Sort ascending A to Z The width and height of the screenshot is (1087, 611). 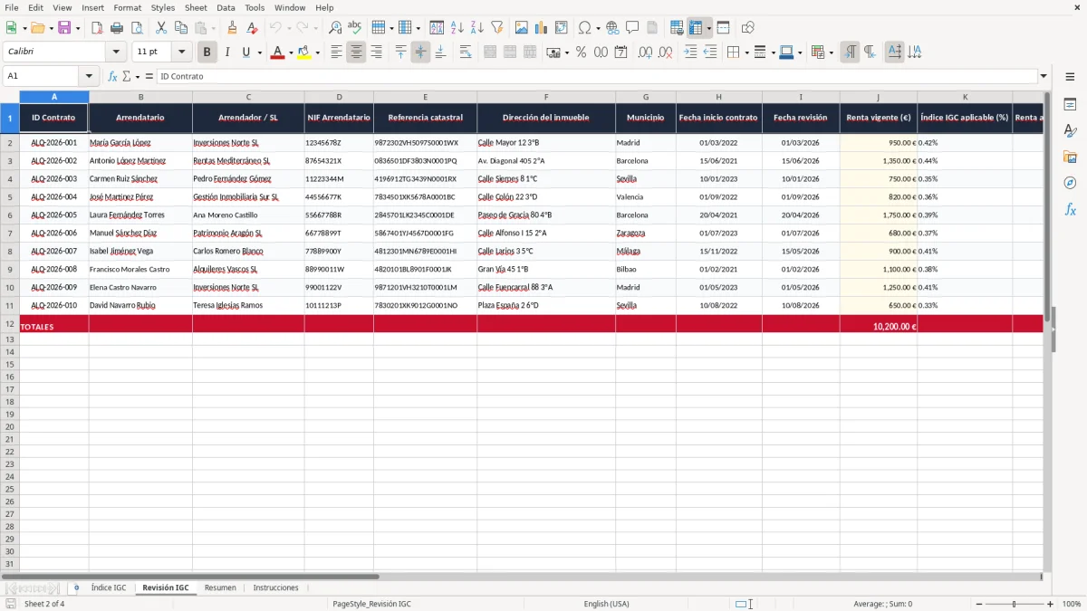[457, 28]
